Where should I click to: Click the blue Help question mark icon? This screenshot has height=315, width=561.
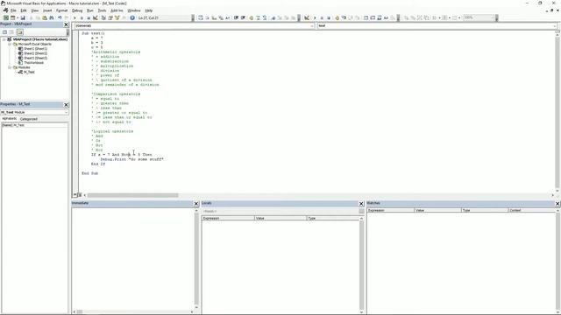[x=132, y=17]
